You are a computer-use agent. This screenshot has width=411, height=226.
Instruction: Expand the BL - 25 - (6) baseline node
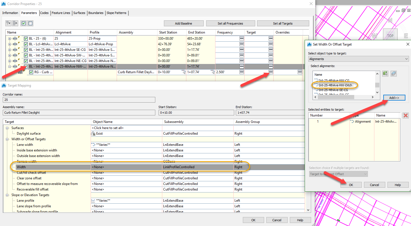coord(10,39)
